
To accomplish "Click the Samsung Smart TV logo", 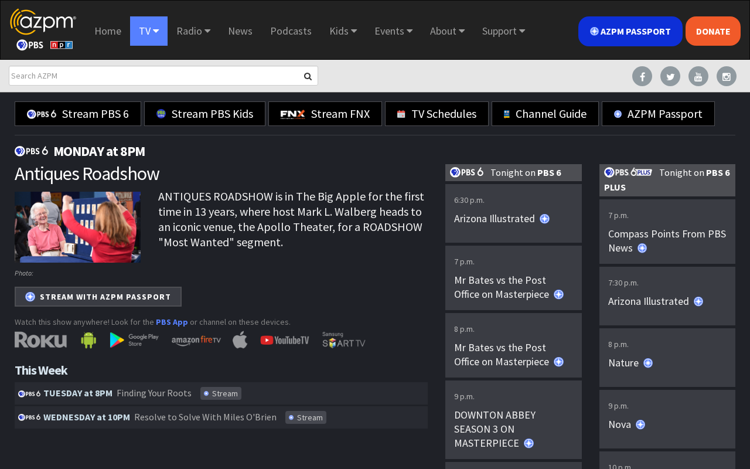I will (344, 340).
